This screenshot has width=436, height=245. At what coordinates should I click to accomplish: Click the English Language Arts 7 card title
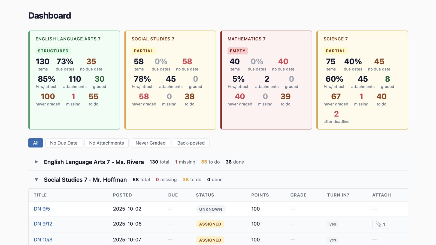68,39
